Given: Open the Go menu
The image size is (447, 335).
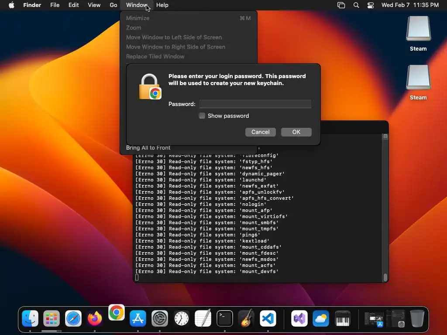Looking at the screenshot, I should coord(113,5).
